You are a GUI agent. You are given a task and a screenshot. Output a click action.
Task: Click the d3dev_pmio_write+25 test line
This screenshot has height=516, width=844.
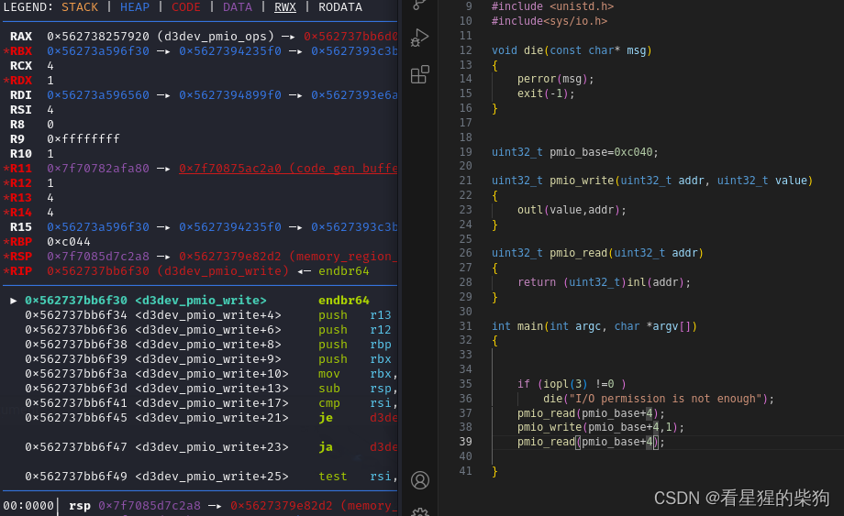(x=211, y=477)
